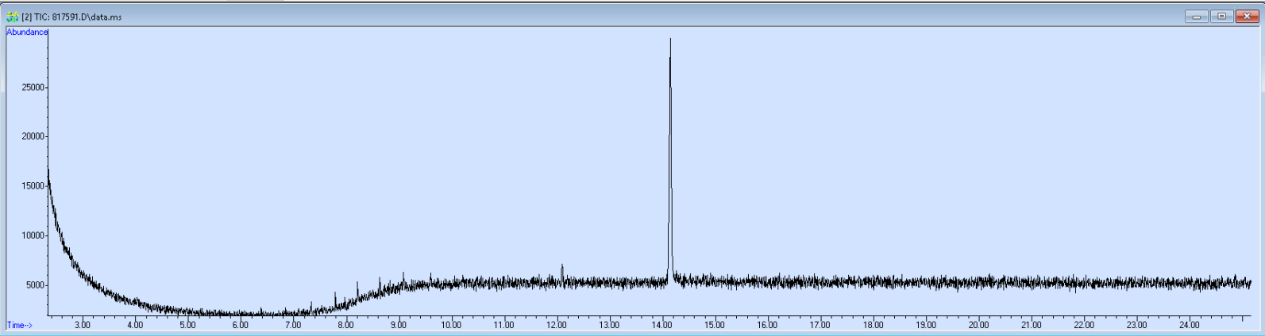Click the 16.00 time axis label
The image size is (1265, 336).
coord(767,325)
